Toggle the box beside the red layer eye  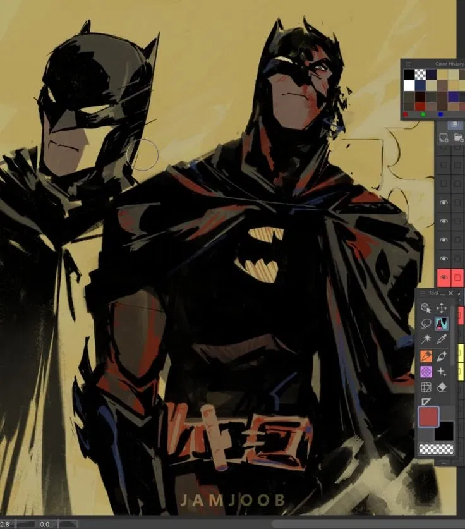[457, 277]
